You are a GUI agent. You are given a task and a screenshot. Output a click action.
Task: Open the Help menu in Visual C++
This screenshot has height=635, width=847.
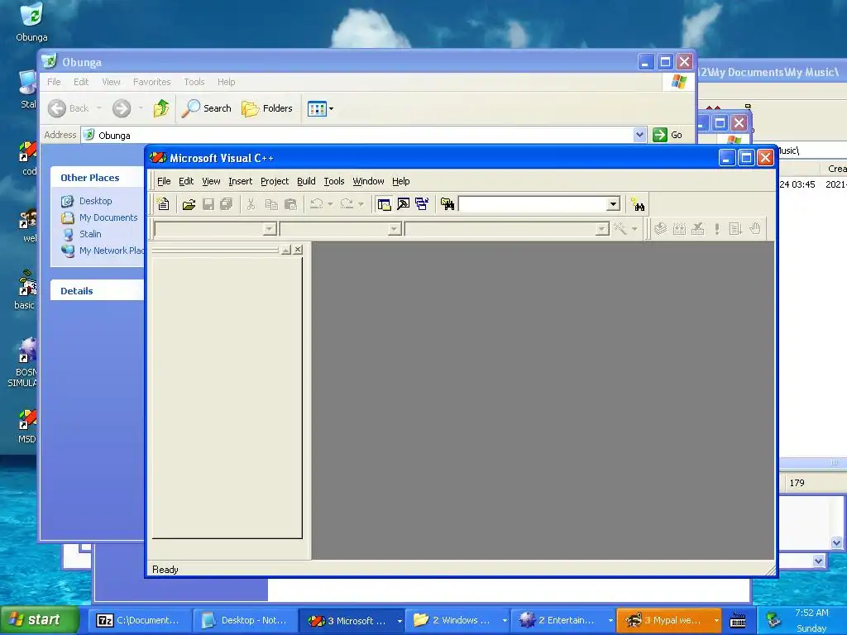[x=401, y=181]
